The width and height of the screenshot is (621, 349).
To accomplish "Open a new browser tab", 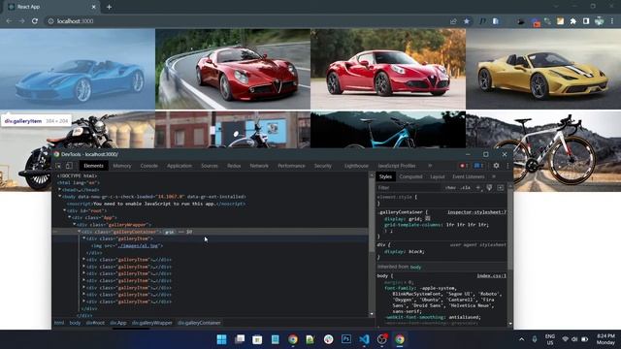I will click(x=109, y=7).
